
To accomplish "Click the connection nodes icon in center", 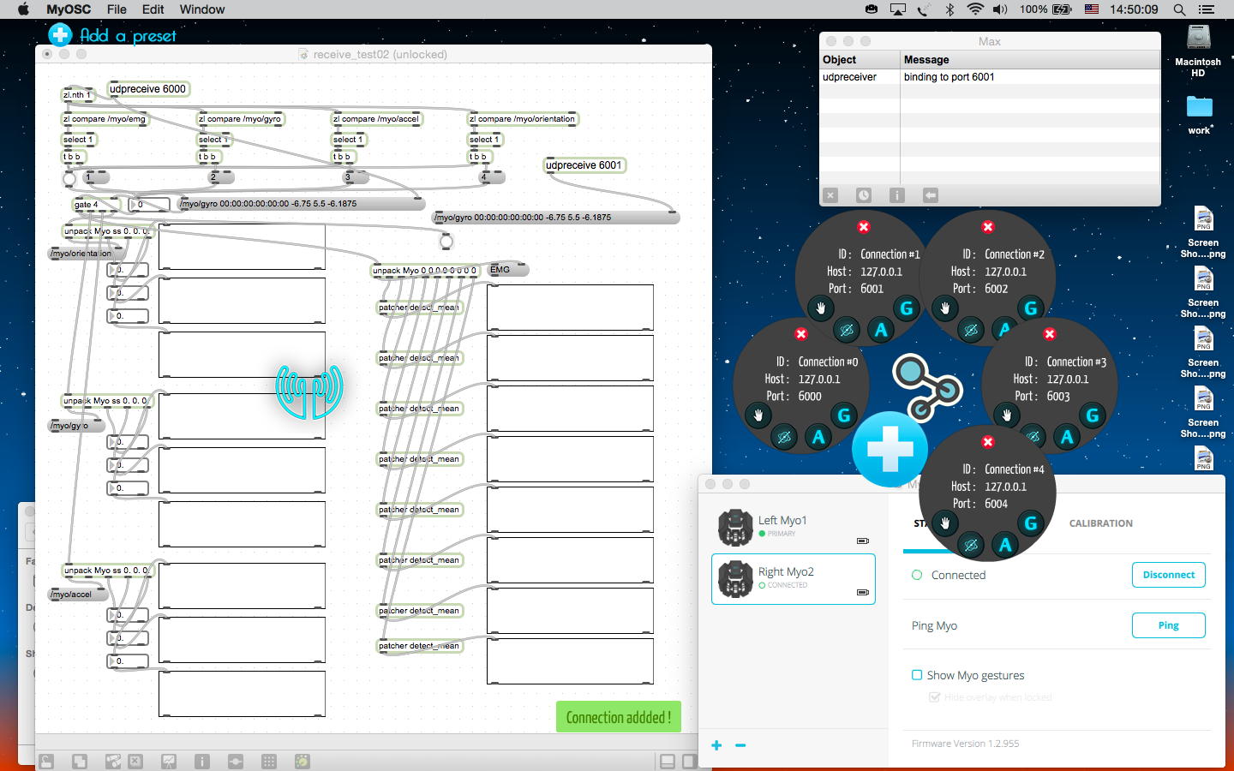I will 926,386.
